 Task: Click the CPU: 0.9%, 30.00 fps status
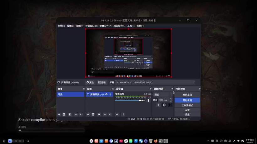179,119
